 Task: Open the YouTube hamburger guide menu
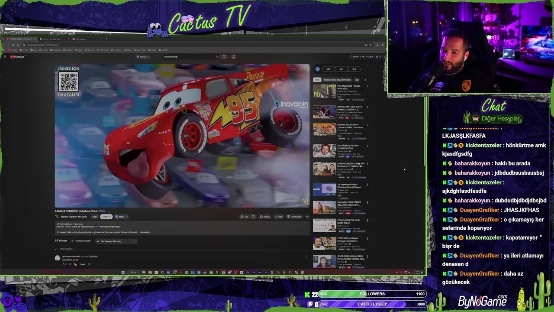5,57
